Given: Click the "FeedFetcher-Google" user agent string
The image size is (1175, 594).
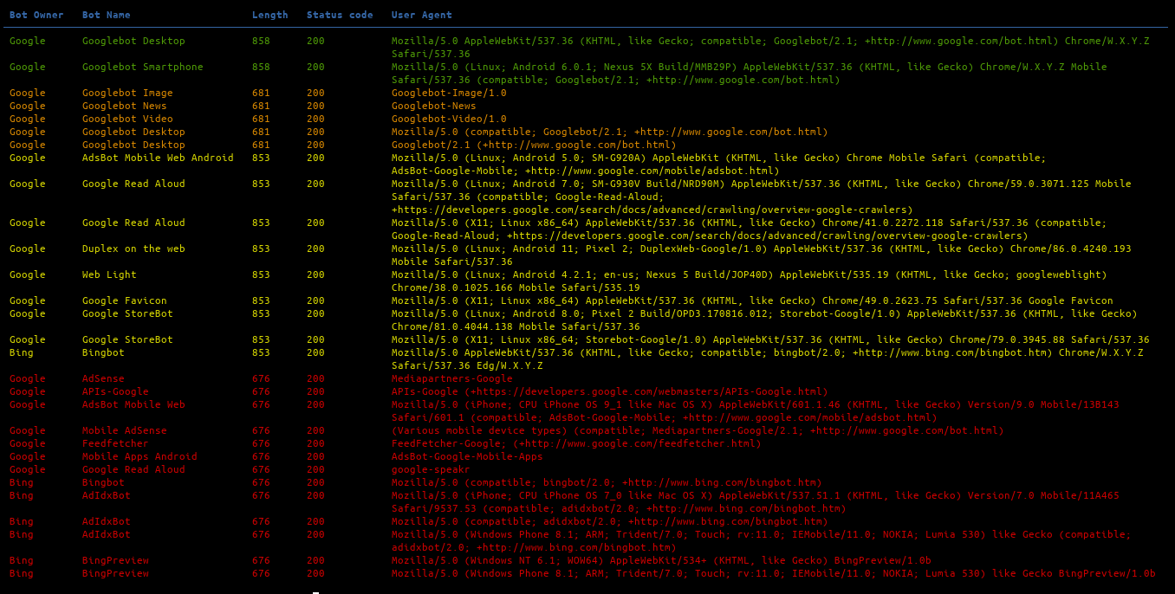Looking at the screenshot, I should click(x=576, y=443).
